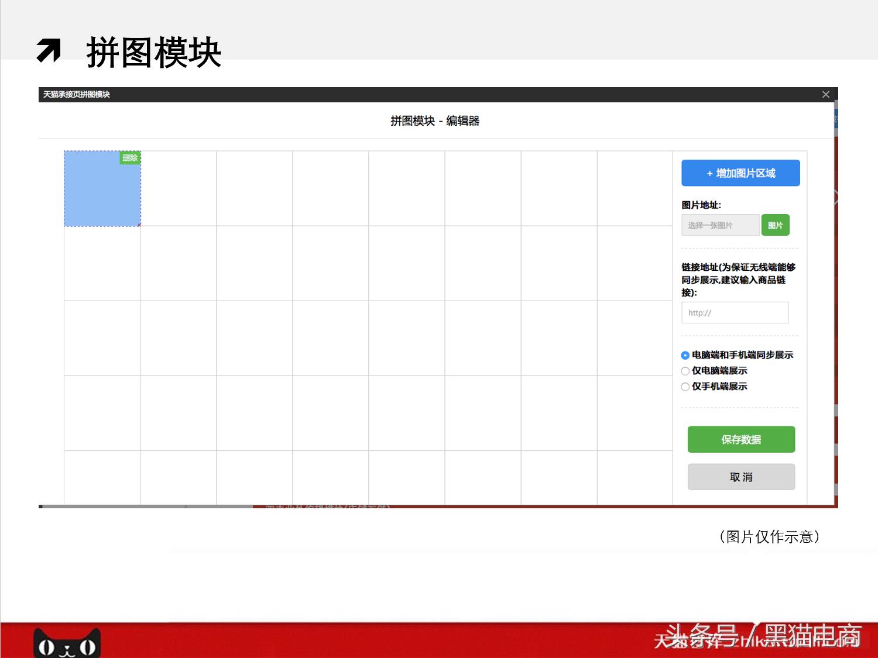Click the + 增加图片区域 button

tap(740, 173)
